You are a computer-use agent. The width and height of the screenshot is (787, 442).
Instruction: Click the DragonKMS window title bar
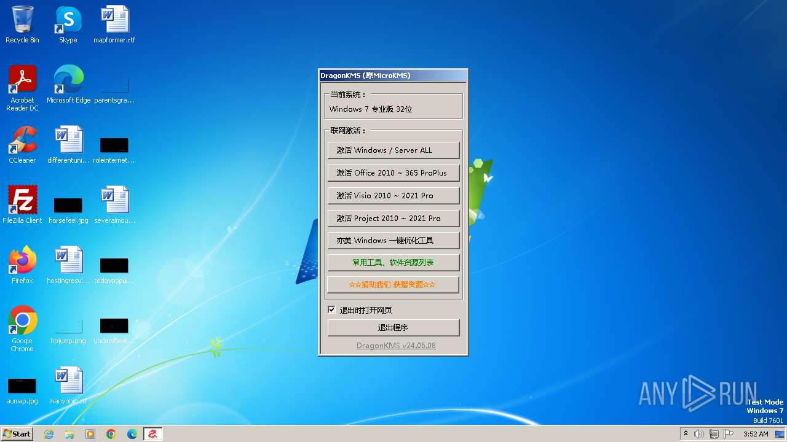pyautogui.click(x=393, y=76)
